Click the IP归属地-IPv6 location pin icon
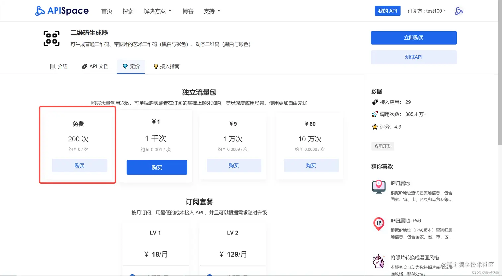 [x=378, y=224]
